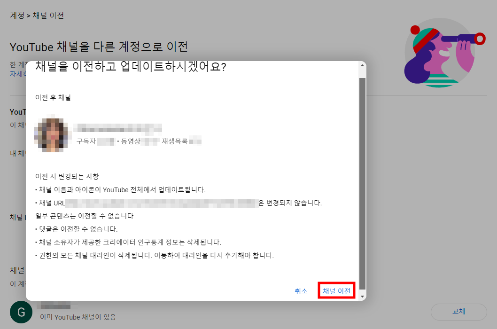Select the dialog heading 채널을 이전하고 업데이트하시겠어요?
The image size is (497, 329).
[x=131, y=67]
